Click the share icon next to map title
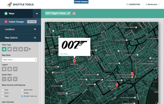Screen dimensions: 164x104 (x=74, y=13)
